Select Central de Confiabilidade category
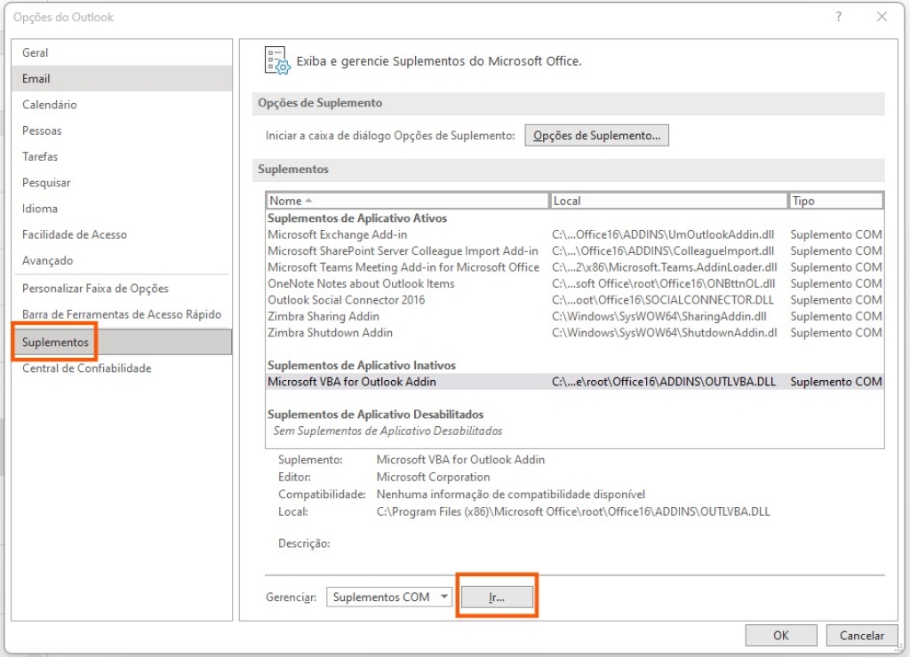This screenshot has height=657, width=910. (x=87, y=368)
